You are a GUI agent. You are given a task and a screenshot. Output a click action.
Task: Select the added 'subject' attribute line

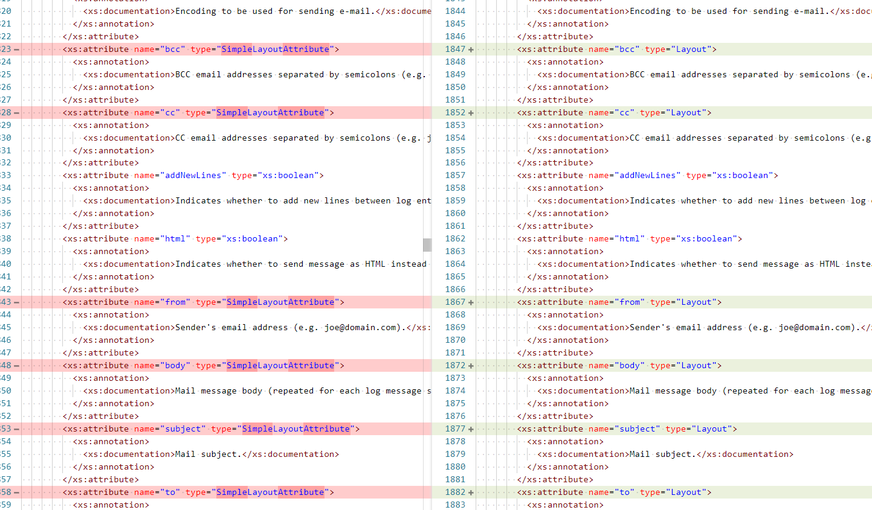[625, 429]
